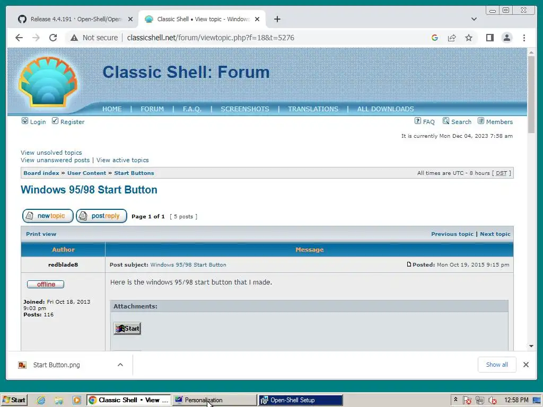Click the scrollbar down arrow

pyautogui.click(x=531, y=346)
